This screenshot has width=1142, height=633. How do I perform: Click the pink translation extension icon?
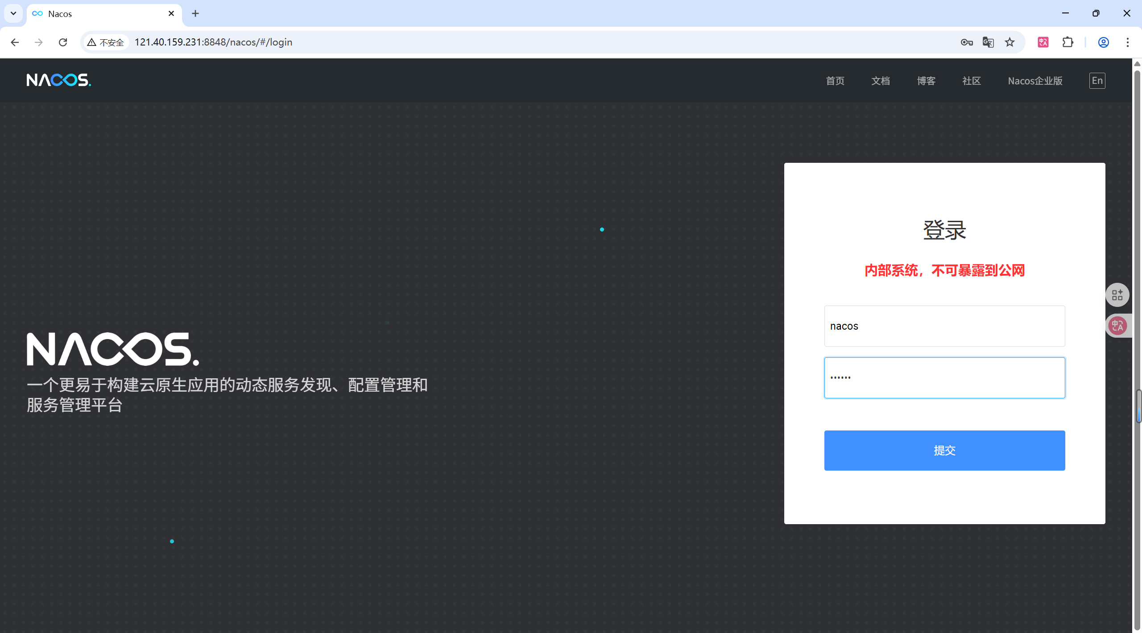tap(1043, 42)
